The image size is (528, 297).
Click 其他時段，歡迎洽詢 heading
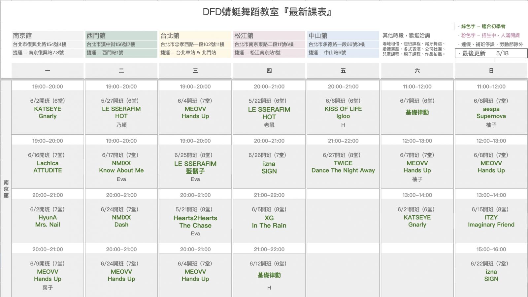tap(406, 36)
